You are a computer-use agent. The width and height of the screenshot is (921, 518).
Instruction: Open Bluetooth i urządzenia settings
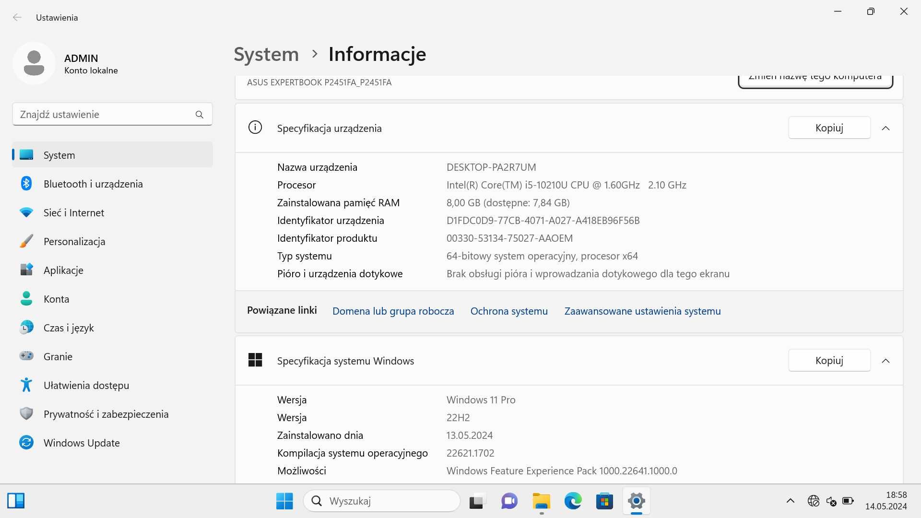click(112, 184)
